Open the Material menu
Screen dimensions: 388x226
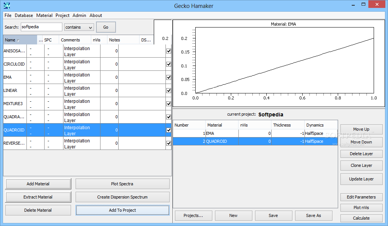tap(44, 15)
